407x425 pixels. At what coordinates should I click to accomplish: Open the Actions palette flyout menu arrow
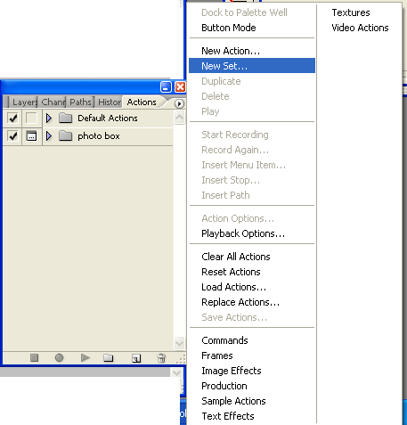pos(179,103)
